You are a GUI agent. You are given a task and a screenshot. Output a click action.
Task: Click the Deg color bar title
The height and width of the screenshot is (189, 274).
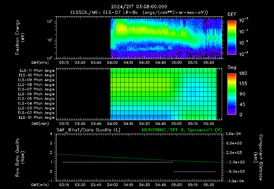[232, 68]
